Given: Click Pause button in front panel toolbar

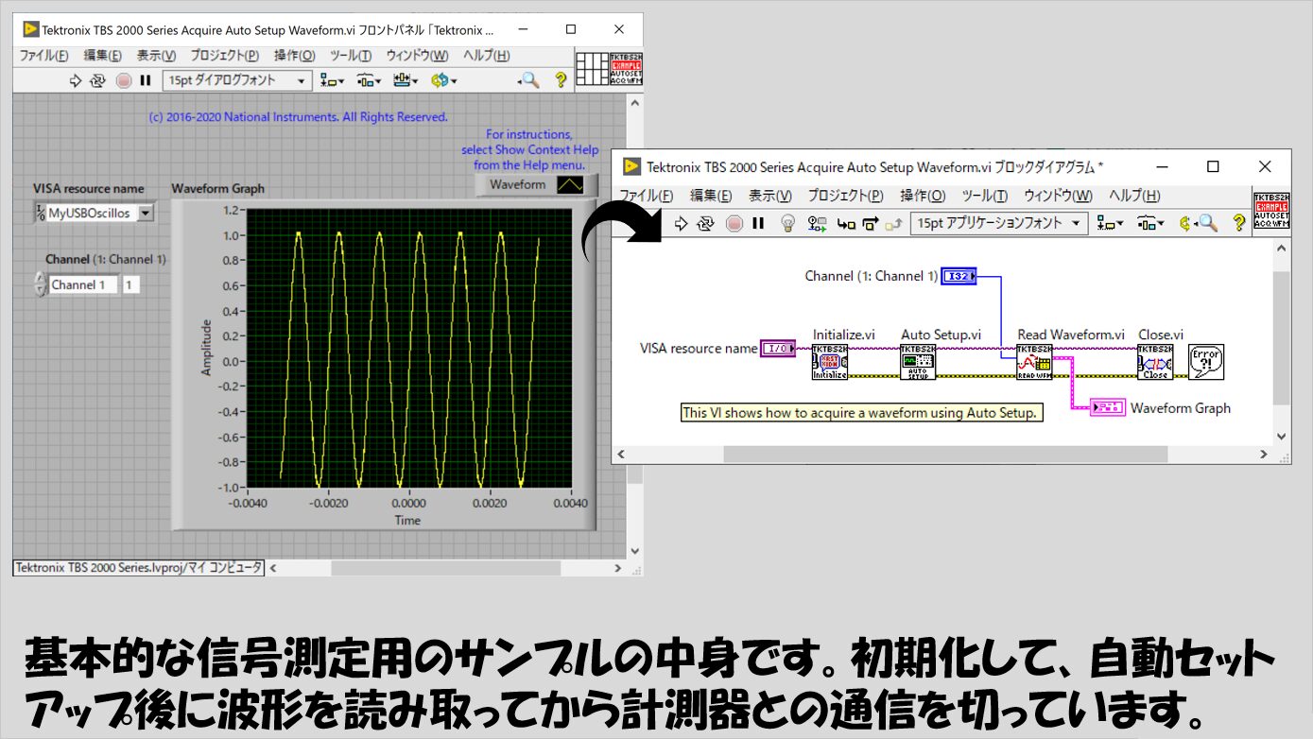Looking at the screenshot, I should (146, 81).
